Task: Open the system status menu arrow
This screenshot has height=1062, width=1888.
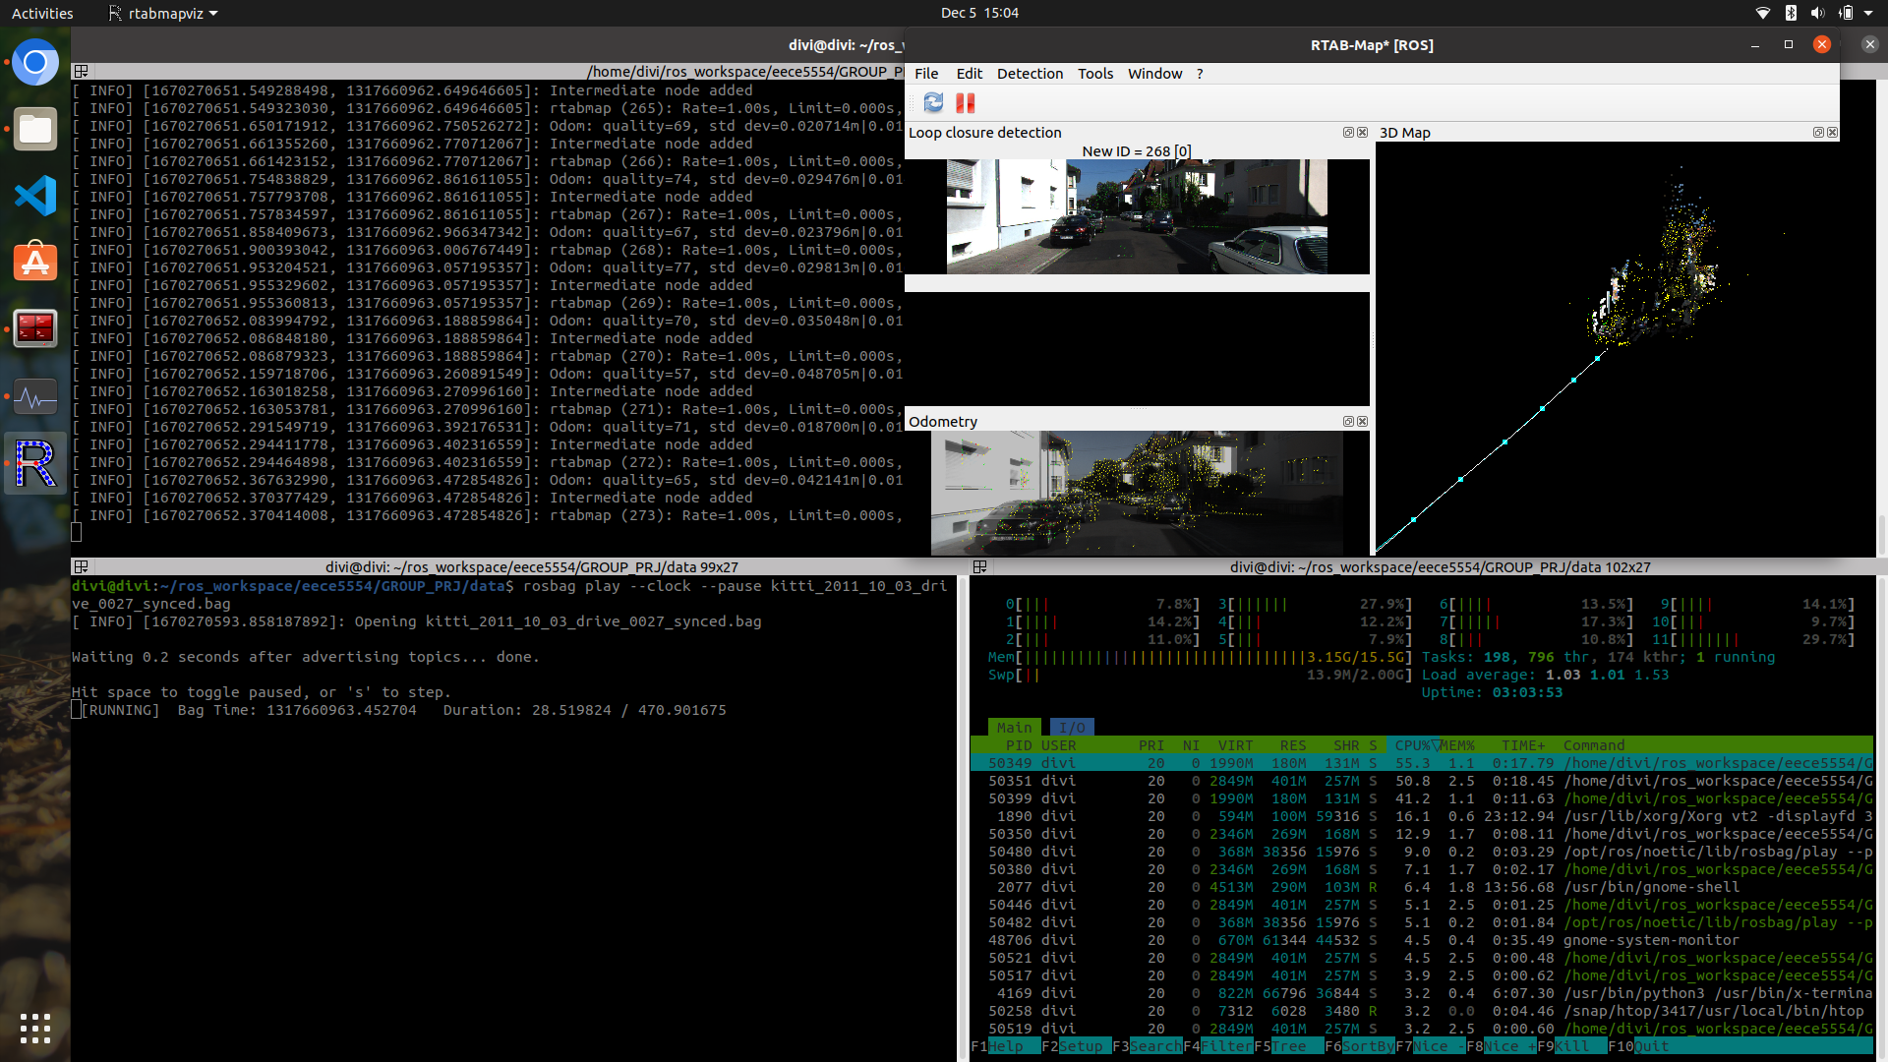Action: [x=1868, y=14]
